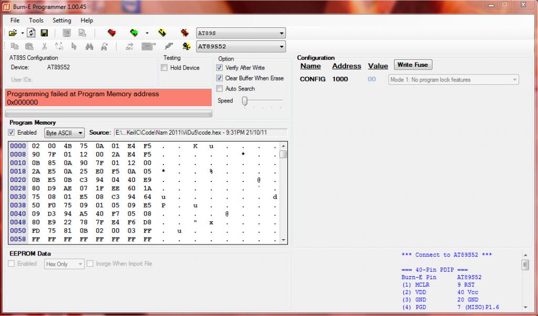Select memory address row 0028
Screen dimensions: 538x316
pos(18,188)
